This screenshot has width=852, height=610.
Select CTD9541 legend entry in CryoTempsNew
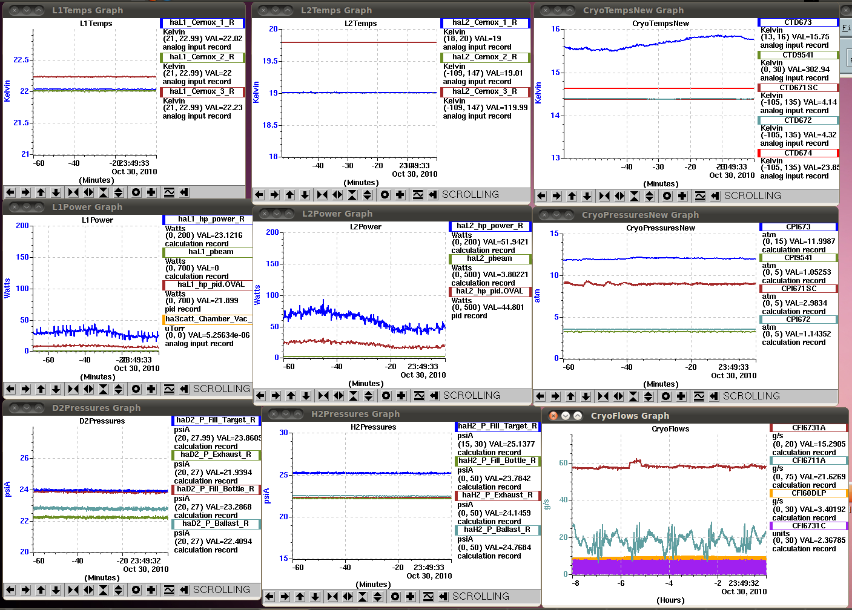tap(798, 55)
